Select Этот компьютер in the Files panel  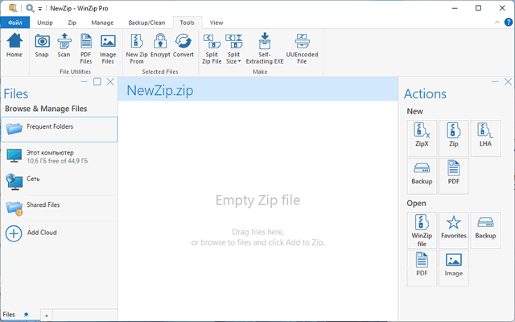(50, 155)
